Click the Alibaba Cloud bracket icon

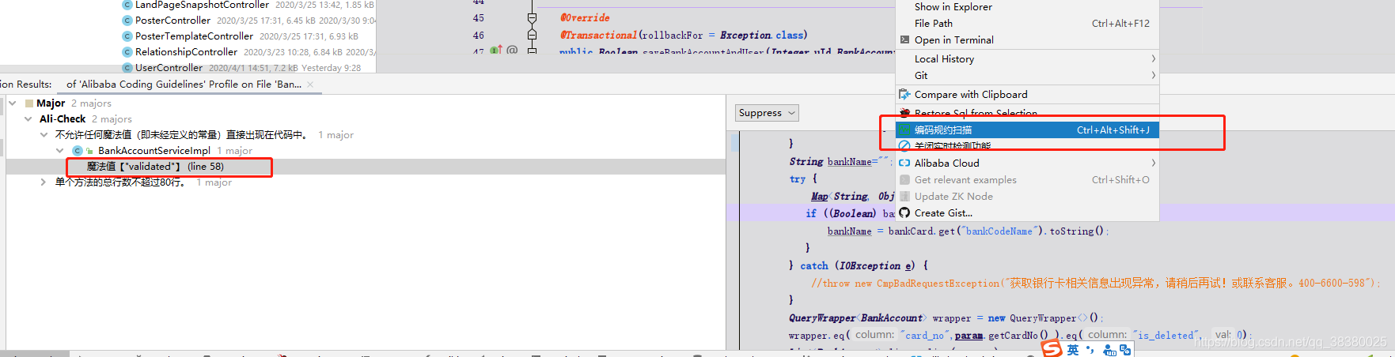(904, 163)
